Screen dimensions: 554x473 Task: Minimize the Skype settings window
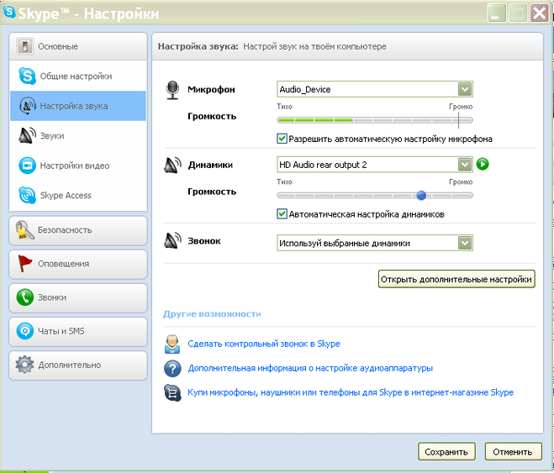(497, 13)
